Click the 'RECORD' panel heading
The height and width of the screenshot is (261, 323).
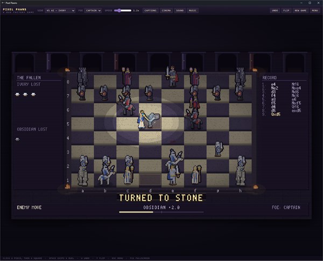pyautogui.click(x=270, y=78)
